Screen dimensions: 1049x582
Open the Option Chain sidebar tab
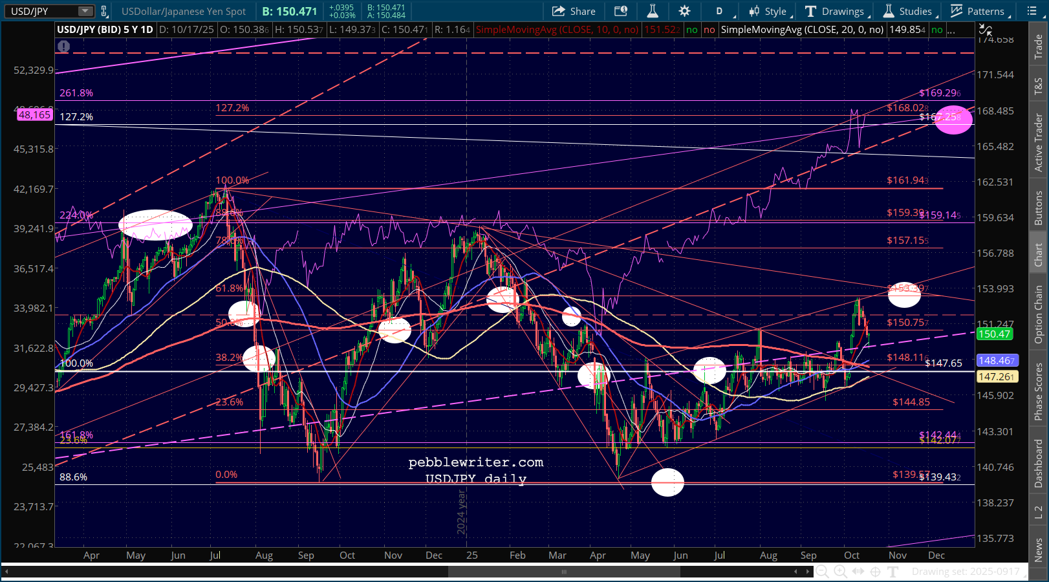pos(1039,314)
